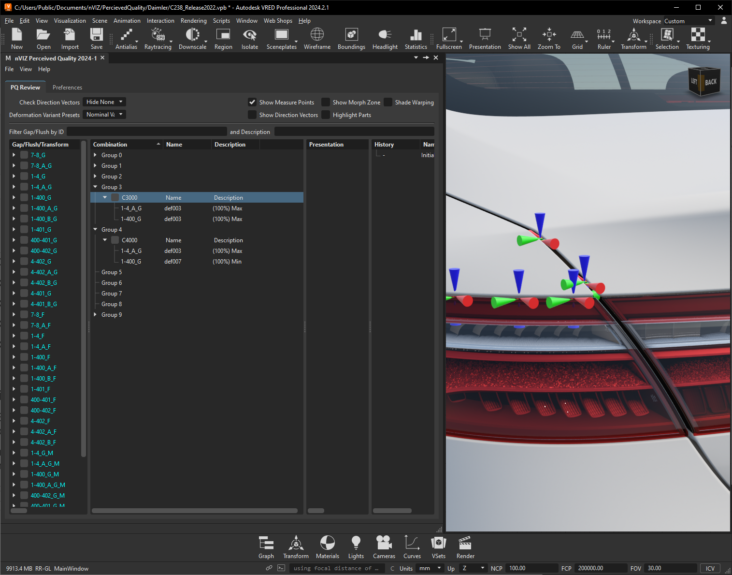The width and height of the screenshot is (732, 575).
Task: Save the scene with the Save icon
Action: [x=97, y=39]
